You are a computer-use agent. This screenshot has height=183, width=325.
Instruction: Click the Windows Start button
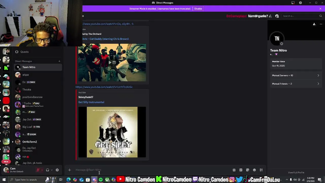[4, 180]
